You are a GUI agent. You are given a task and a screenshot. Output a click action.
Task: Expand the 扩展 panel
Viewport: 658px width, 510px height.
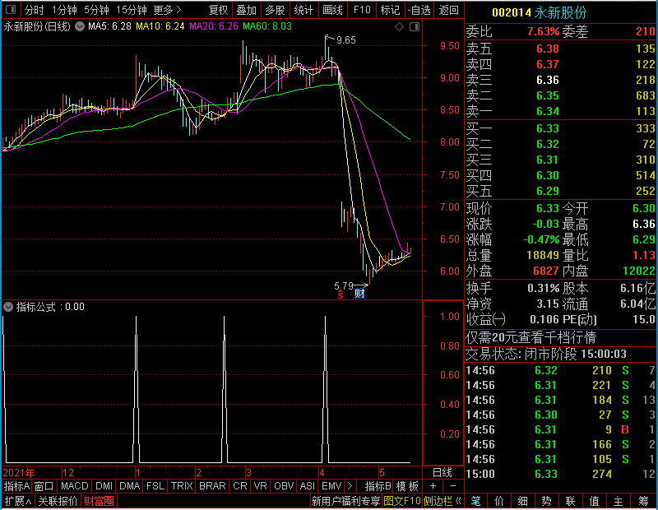[18, 501]
